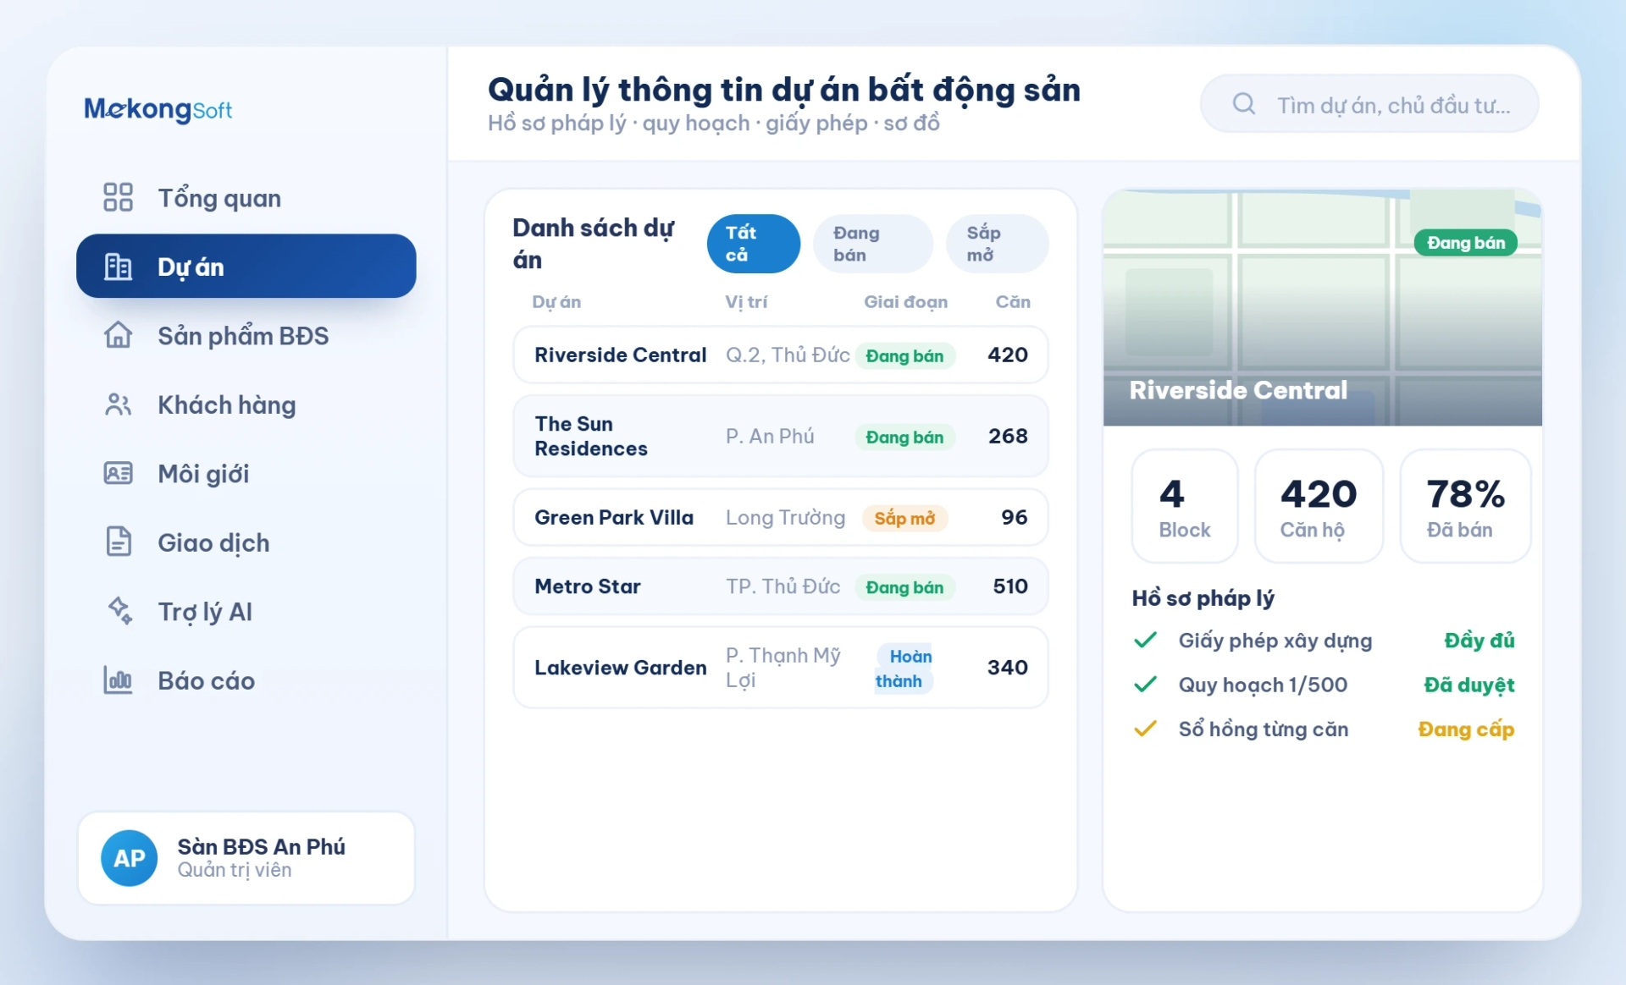Click Sắp mở badge in Green Park Villa row
Viewport: 1626px width, 985px height.
[x=904, y=518]
